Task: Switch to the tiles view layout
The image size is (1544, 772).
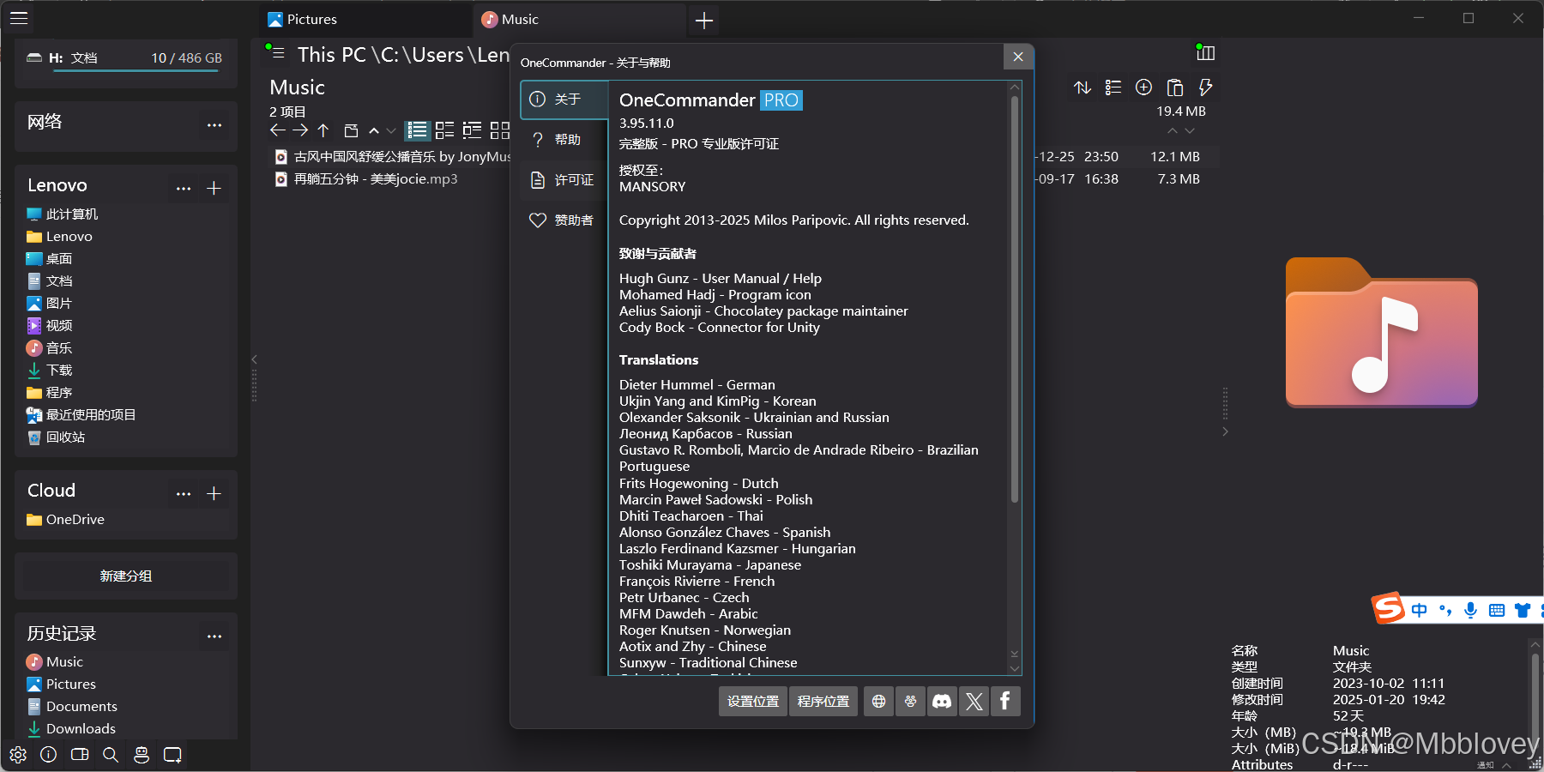Action: (x=445, y=130)
